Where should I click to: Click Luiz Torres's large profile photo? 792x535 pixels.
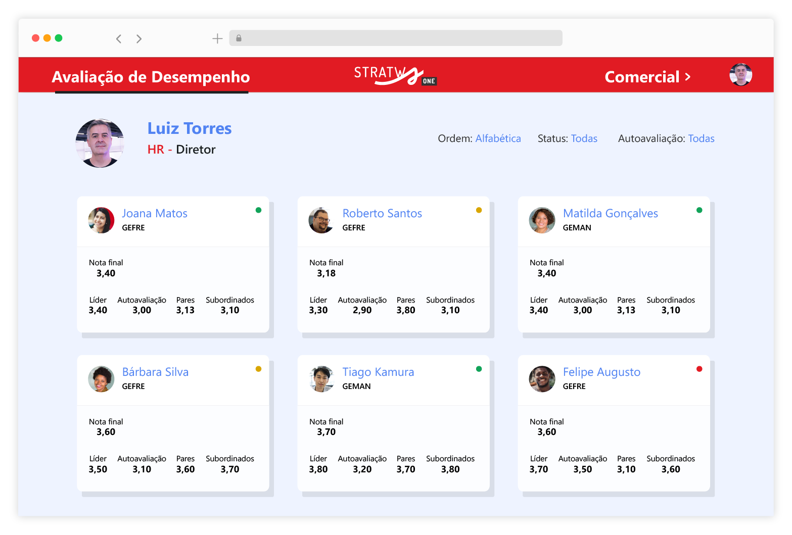tap(99, 143)
